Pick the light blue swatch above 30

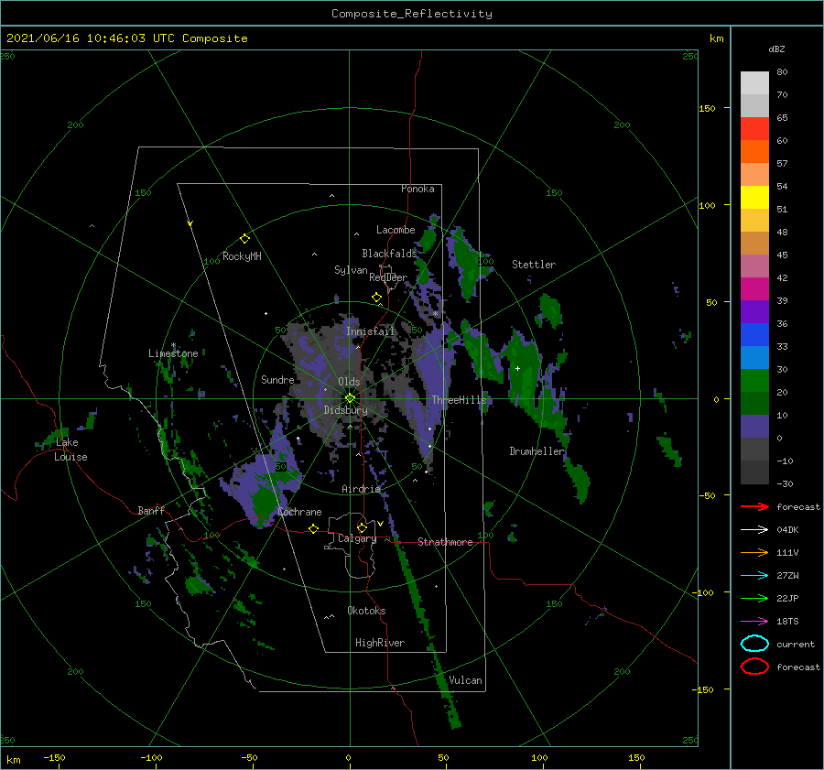click(754, 357)
